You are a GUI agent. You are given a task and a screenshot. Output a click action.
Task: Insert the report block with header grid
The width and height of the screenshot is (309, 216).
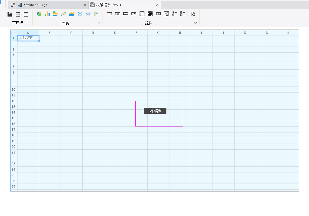[26, 14]
